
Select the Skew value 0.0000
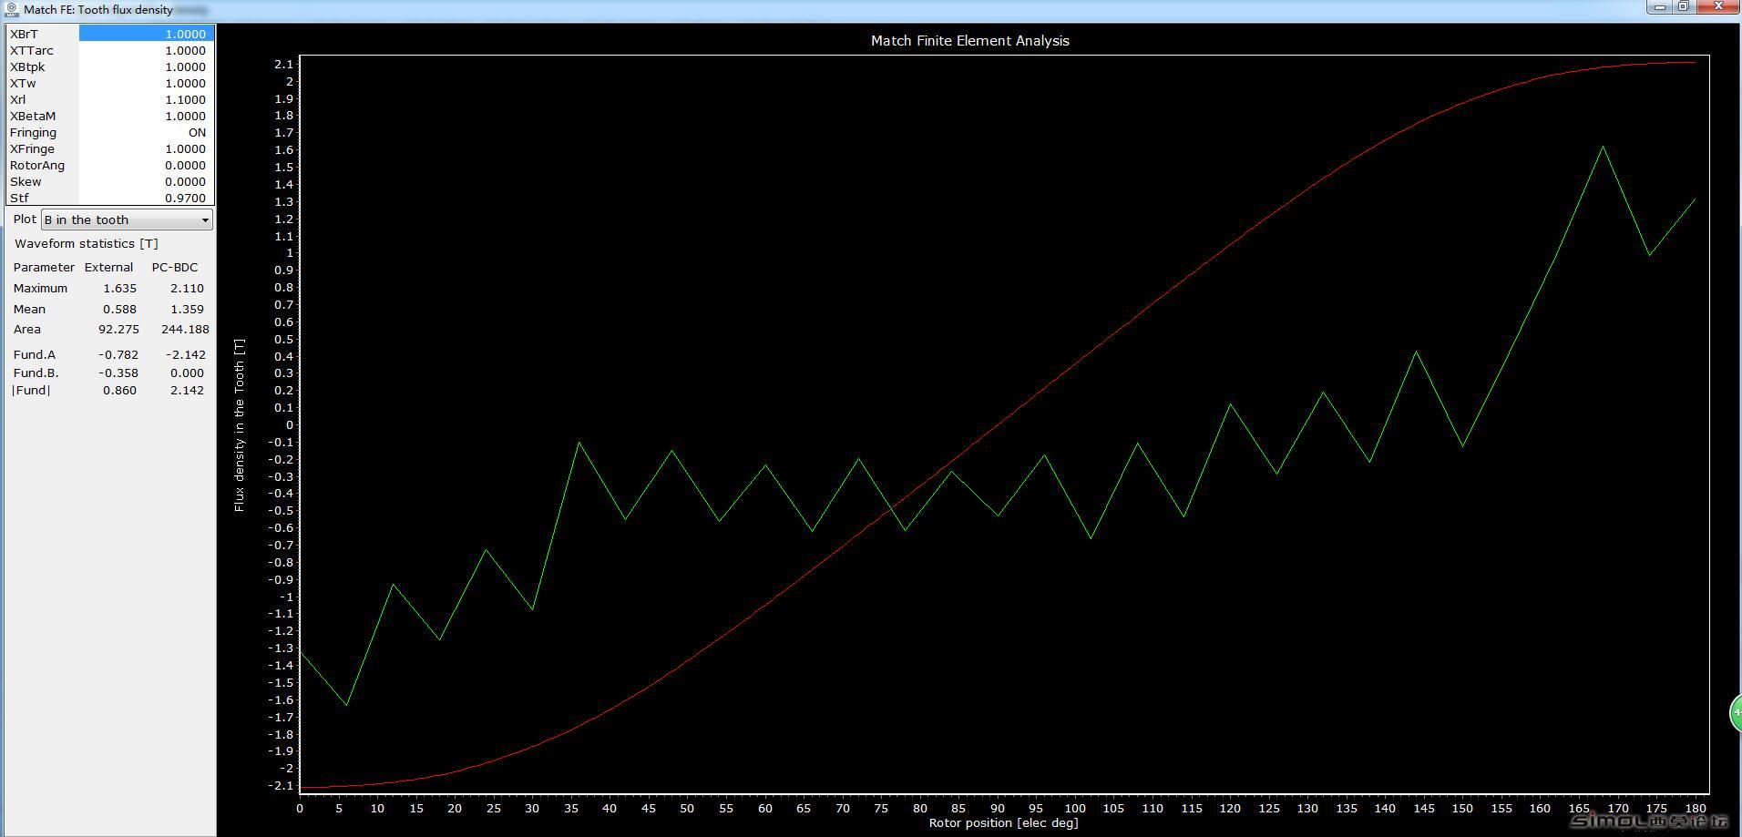coord(146,181)
